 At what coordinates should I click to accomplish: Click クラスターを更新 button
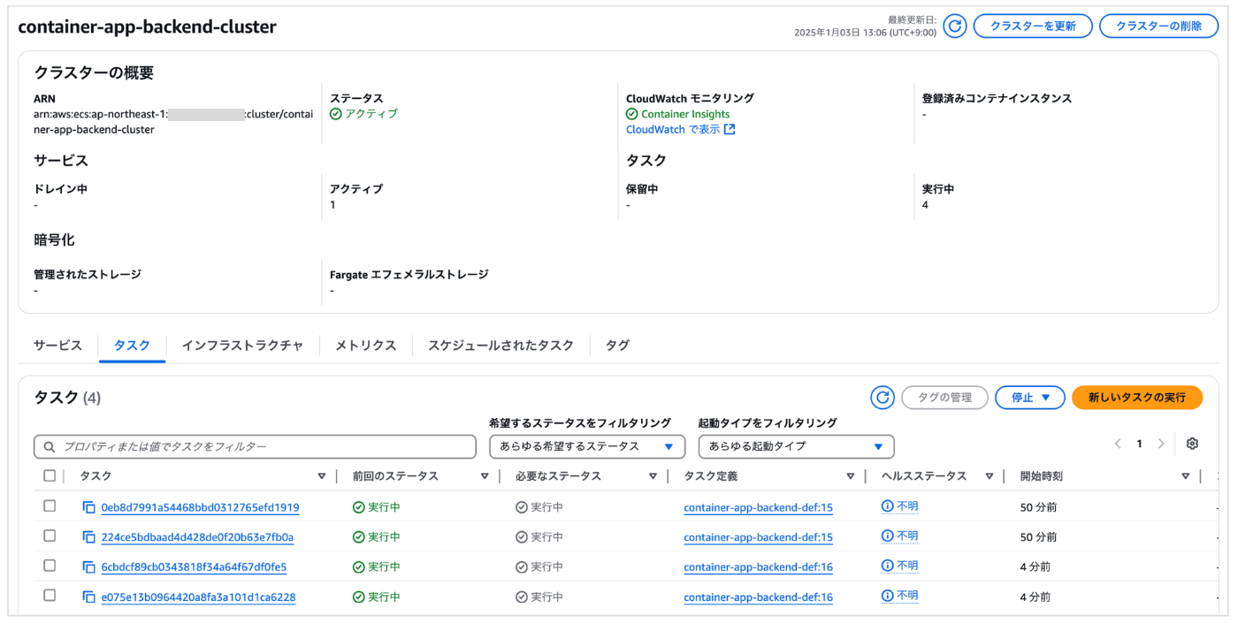pyautogui.click(x=1033, y=27)
